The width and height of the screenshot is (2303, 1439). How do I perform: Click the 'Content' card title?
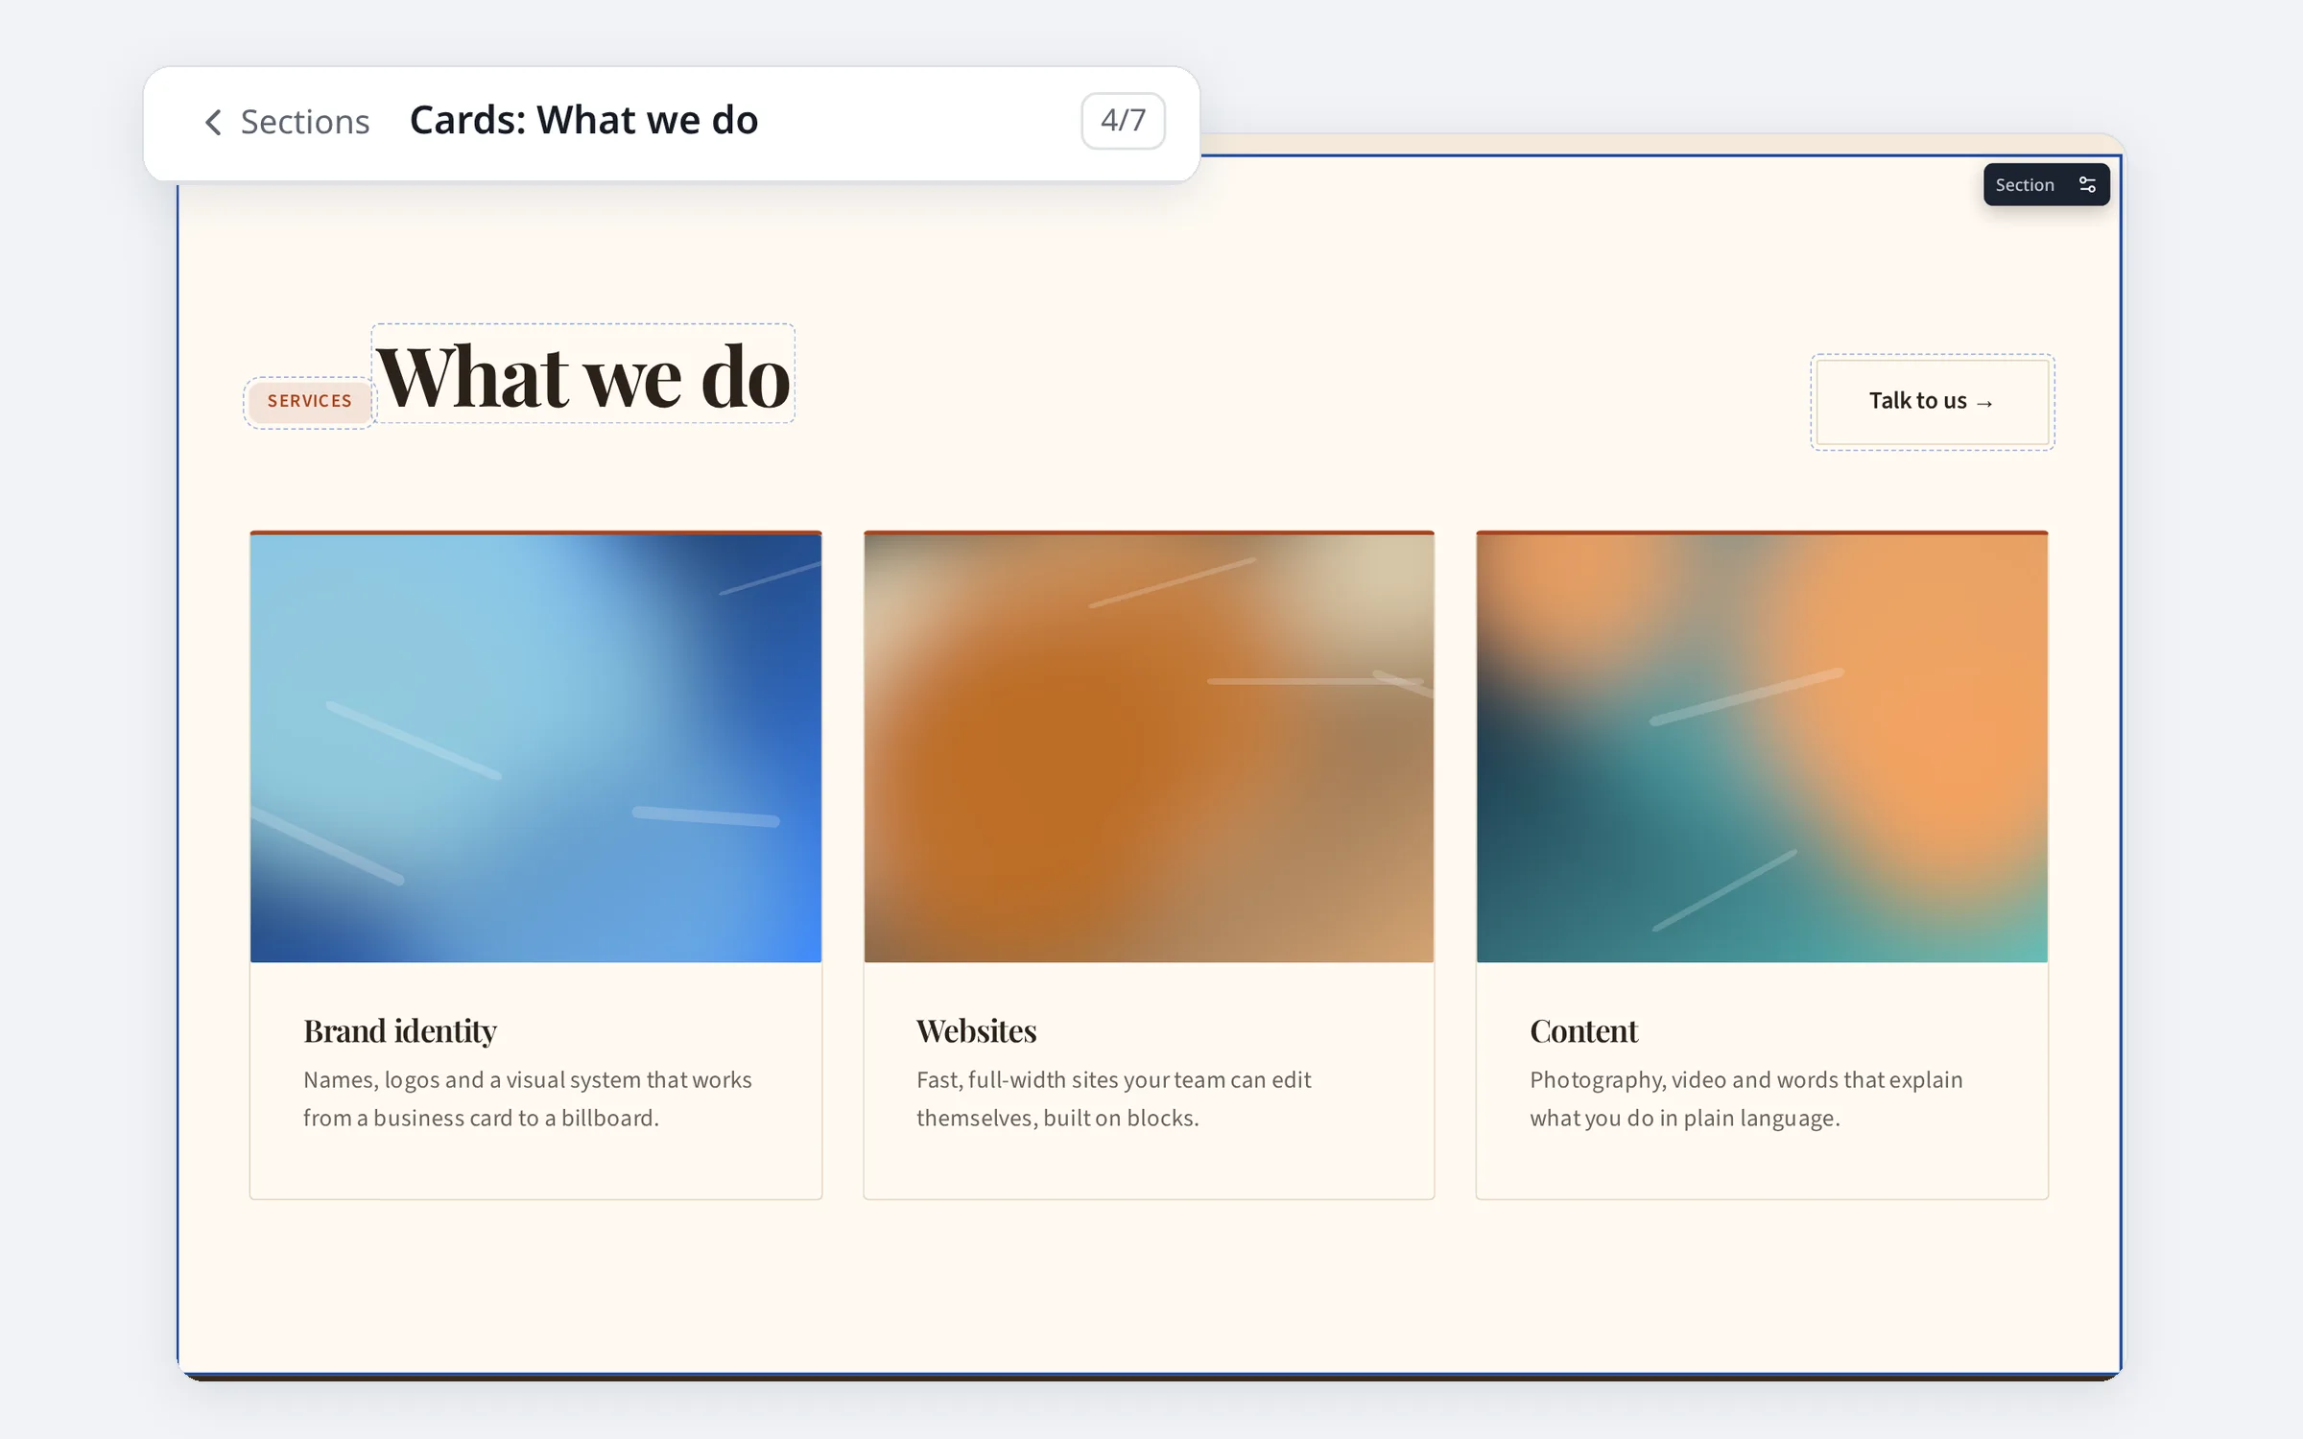coord(1583,1031)
